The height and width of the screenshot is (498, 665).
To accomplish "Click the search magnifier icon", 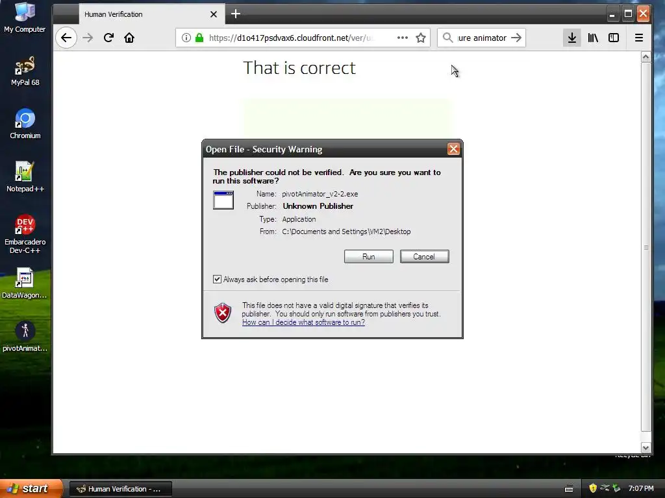I will tap(447, 38).
